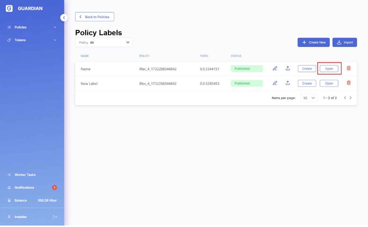This screenshot has width=368, height=227.
Task: Click Back to Policies button
Action: 95,17
